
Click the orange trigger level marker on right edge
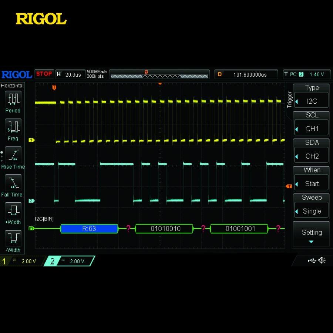(x=289, y=186)
